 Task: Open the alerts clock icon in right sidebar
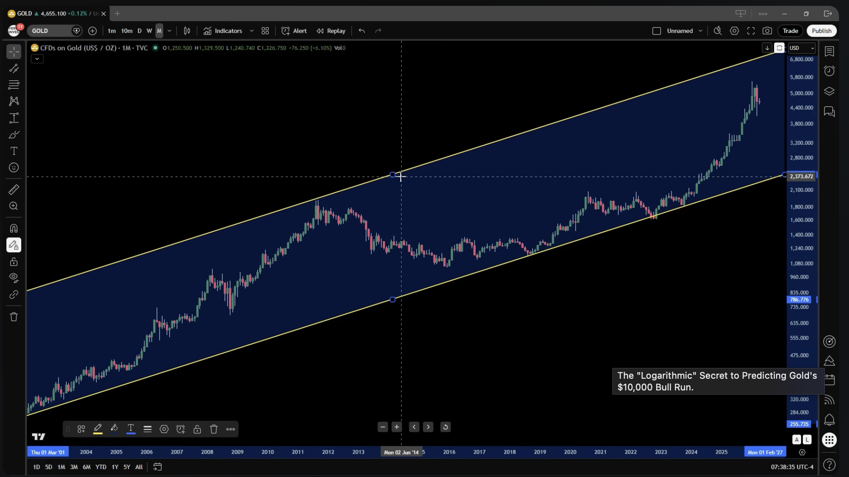pyautogui.click(x=829, y=71)
